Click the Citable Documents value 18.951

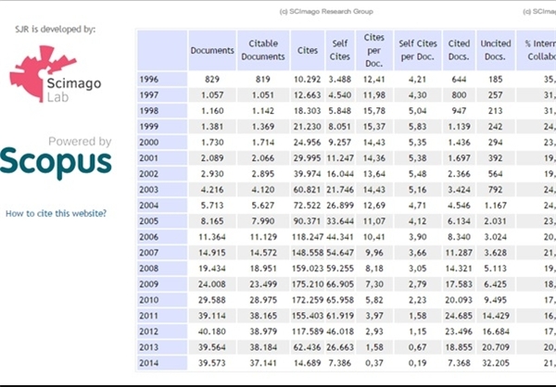tap(263, 268)
